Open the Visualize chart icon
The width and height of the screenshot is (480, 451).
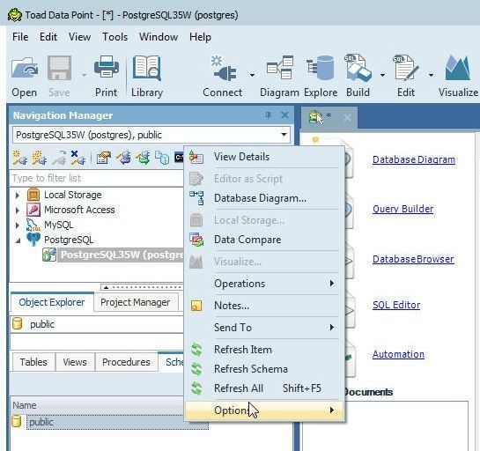coord(458,68)
